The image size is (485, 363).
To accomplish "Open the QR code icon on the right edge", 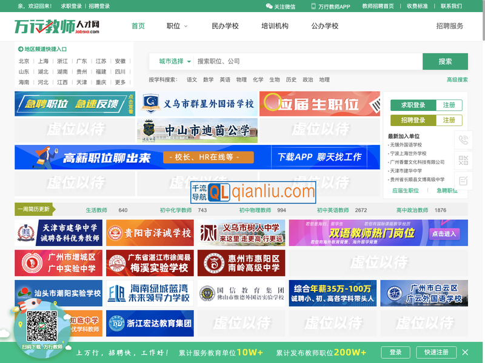I will (464, 160).
